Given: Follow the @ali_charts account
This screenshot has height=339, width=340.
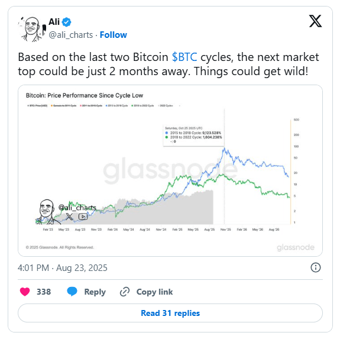Looking at the screenshot, I should [x=113, y=35].
